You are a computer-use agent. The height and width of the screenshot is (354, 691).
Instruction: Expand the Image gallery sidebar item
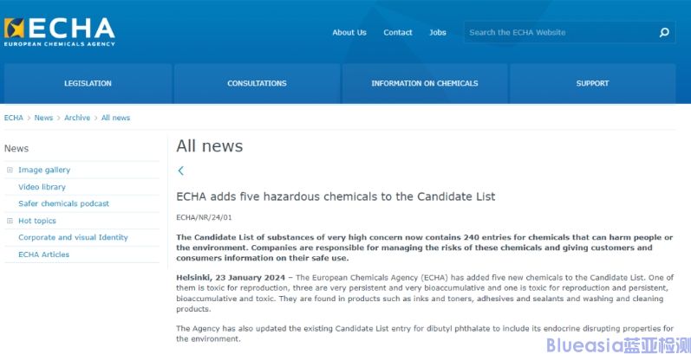coord(10,170)
